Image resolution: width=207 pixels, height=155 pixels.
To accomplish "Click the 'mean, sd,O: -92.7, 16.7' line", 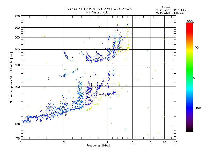I will tap(171, 10).
